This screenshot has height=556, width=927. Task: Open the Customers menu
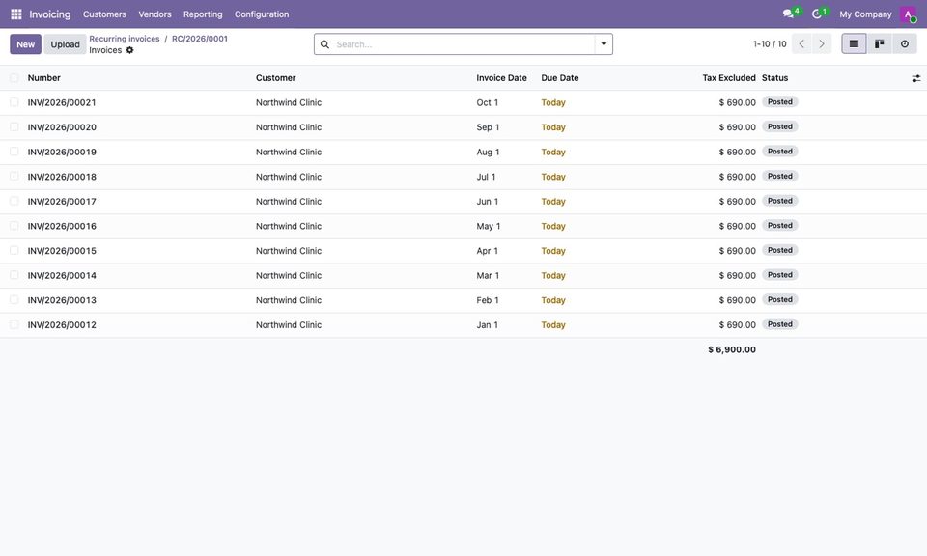(x=104, y=14)
